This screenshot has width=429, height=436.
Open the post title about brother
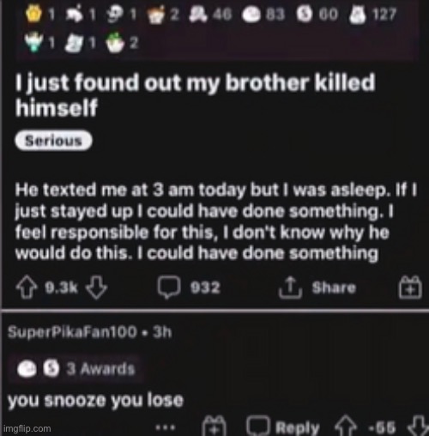click(x=195, y=94)
